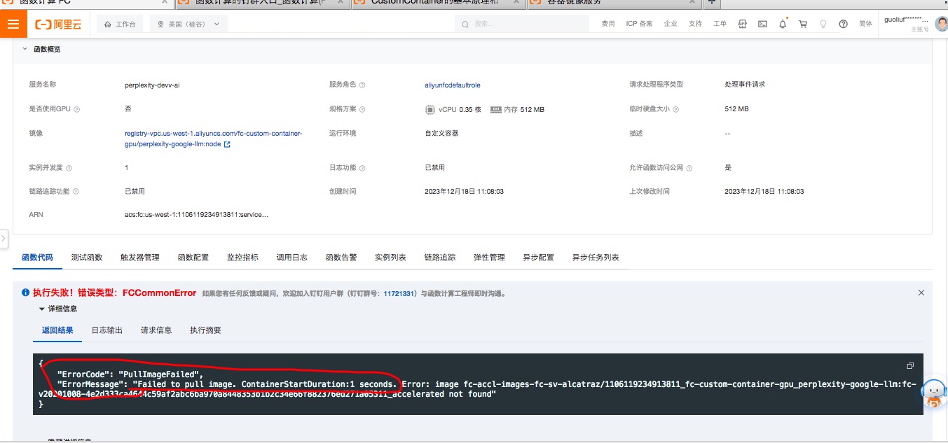Switch to the 函数配置 tab
Screen dimensions: 948x443
point(193,258)
